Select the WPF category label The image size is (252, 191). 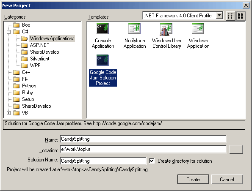click(35, 65)
